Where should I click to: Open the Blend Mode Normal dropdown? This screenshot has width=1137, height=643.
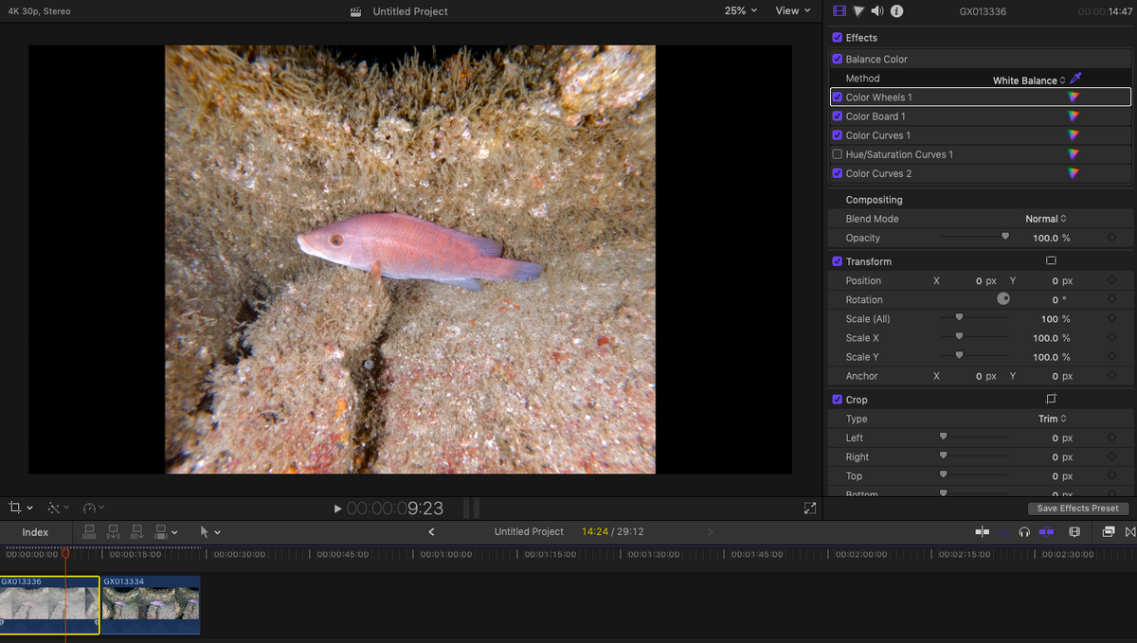[1046, 219]
